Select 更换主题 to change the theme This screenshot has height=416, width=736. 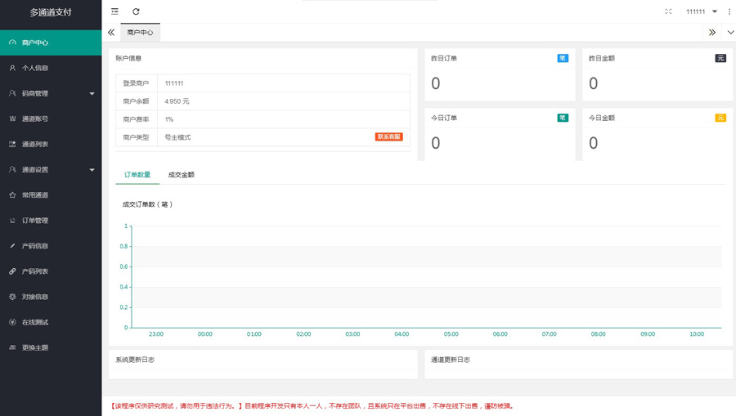point(35,347)
